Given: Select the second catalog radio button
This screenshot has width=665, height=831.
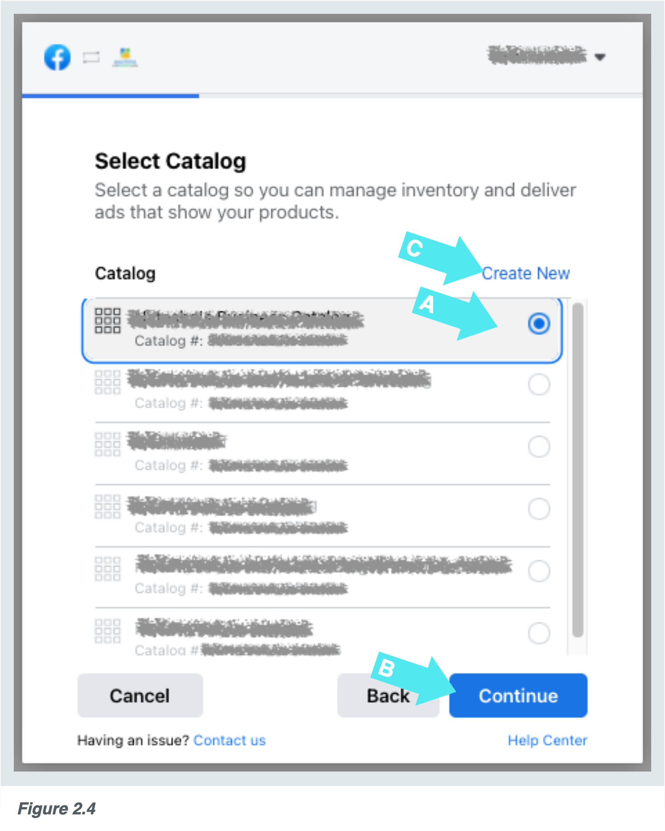Looking at the screenshot, I should pyautogui.click(x=539, y=384).
